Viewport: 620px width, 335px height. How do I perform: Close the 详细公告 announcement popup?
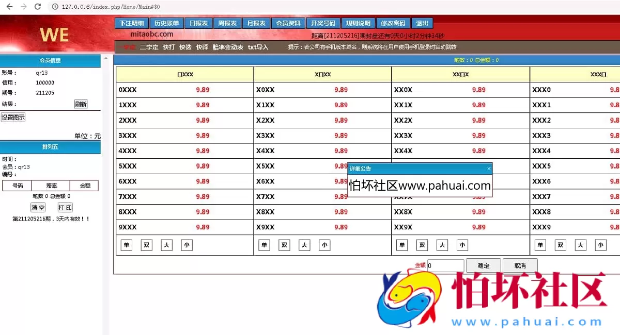[x=489, y=169]
